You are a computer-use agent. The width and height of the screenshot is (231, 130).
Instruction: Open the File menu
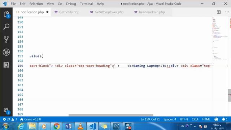pos(13,4)
